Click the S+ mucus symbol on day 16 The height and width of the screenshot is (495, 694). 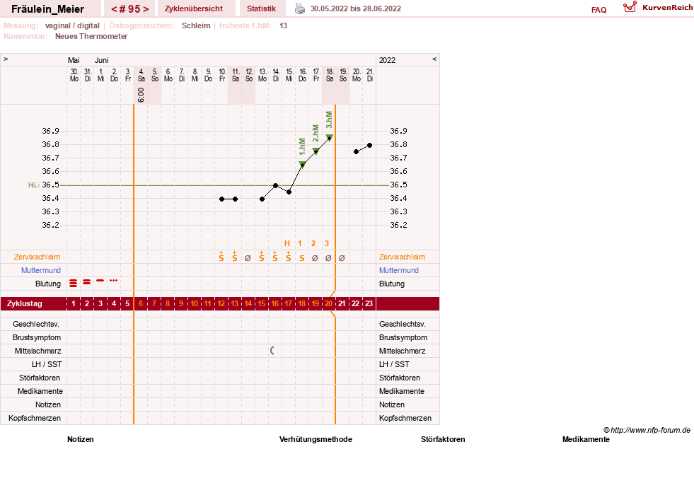click(275, 257)
